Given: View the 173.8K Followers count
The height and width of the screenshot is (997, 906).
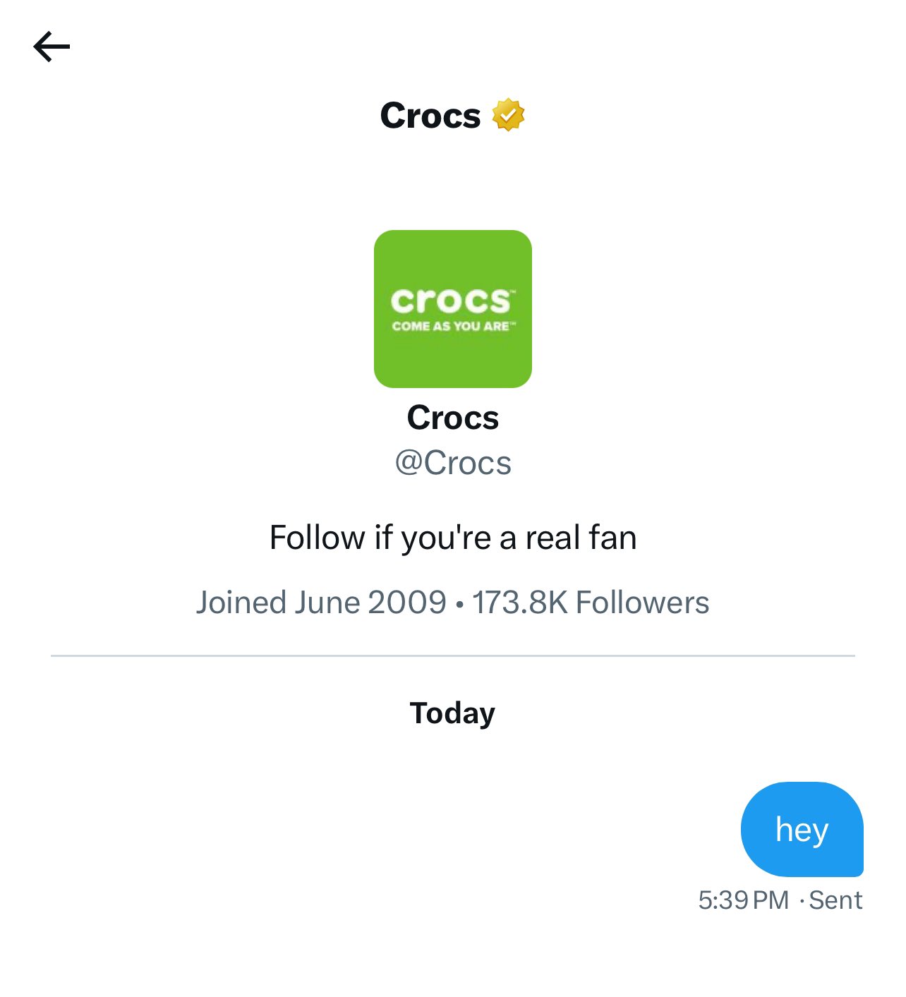Looking at the screenshot, I should coord(591,603).
